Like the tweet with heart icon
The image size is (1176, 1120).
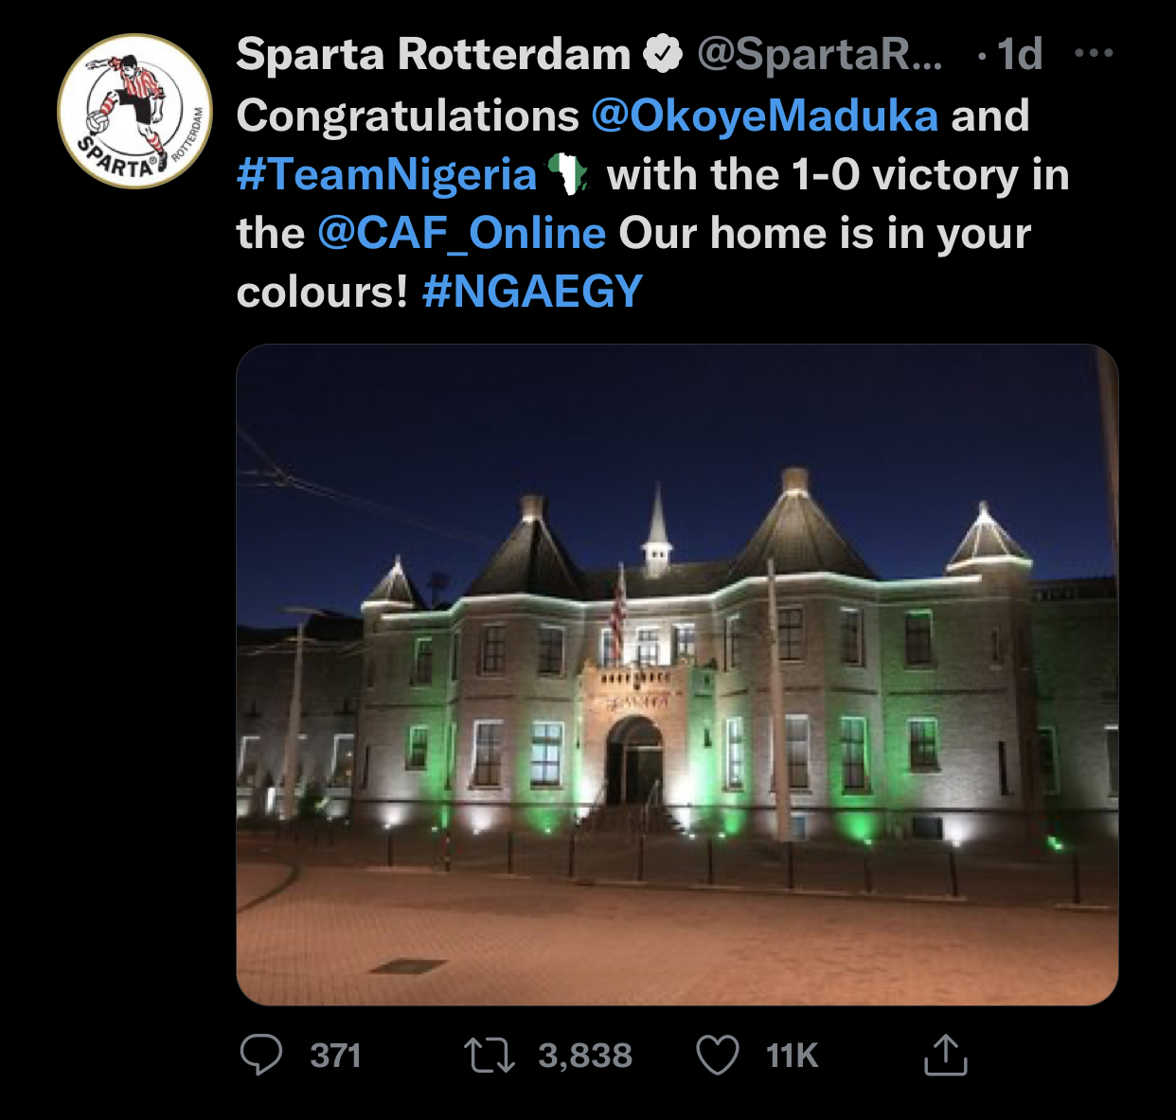pyautogui.click(x=718, y=1055)
